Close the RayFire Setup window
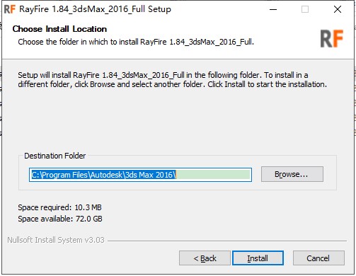Viewport: 356px width, 276px height. pos(338,9)
